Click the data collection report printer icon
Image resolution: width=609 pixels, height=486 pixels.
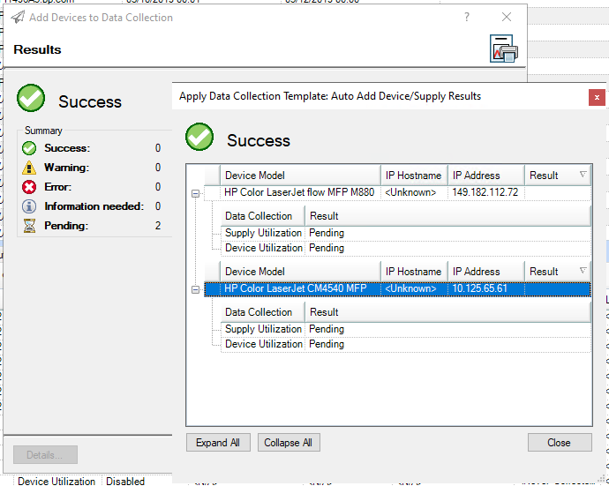[503, 49]
